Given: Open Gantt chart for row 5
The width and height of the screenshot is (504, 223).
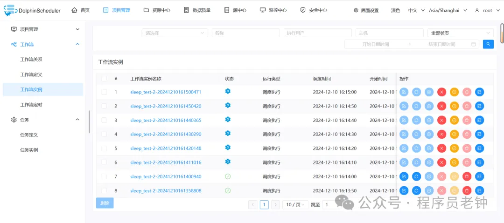Looking at the screenshot, I should (x=479, y=149).
